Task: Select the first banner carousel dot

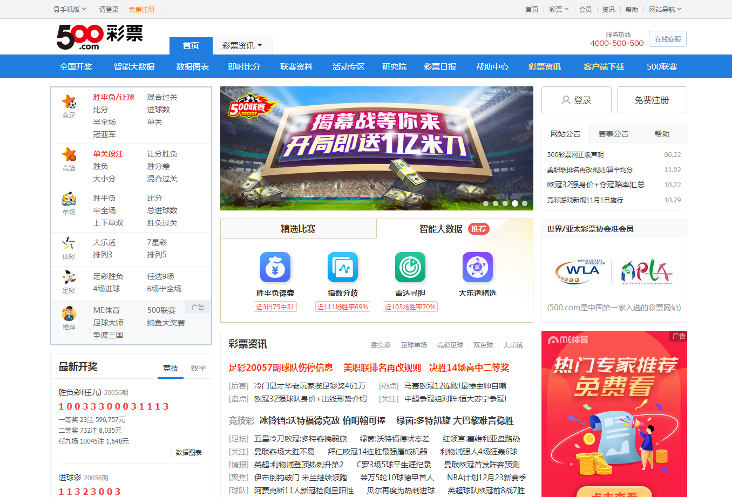Action: tap(486, 203)
